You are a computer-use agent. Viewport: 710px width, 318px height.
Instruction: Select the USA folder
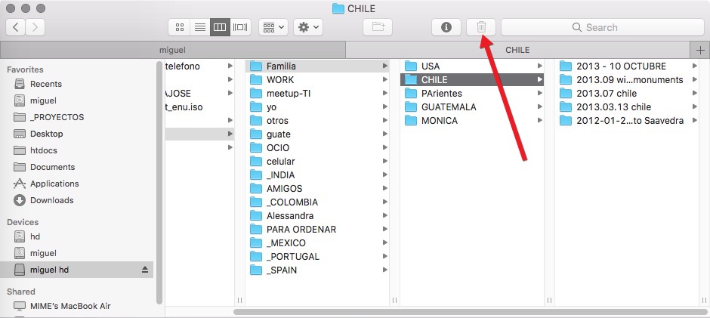(x=472, y=66)
